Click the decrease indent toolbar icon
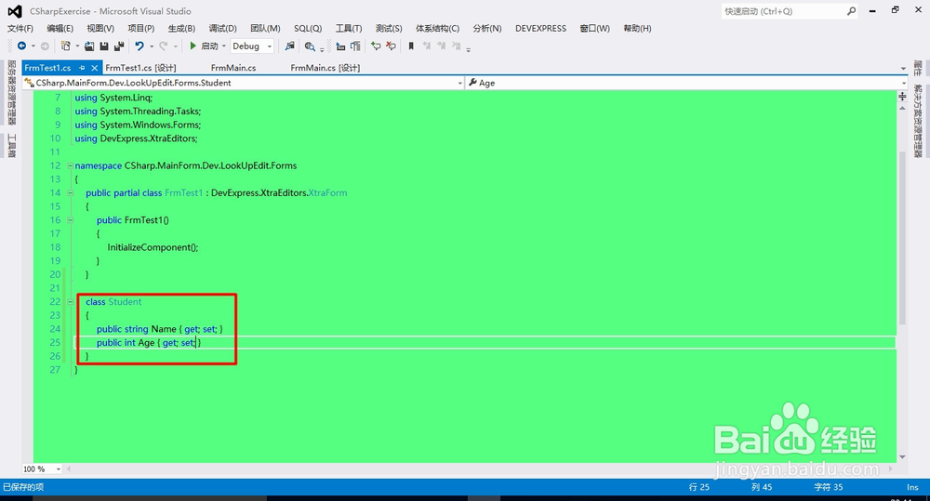The width and height of the screenshot is (930, 501). (340, 46)
